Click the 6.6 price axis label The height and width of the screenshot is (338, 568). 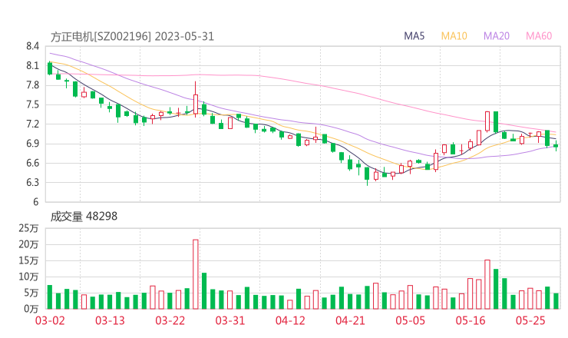click(32, 163)
